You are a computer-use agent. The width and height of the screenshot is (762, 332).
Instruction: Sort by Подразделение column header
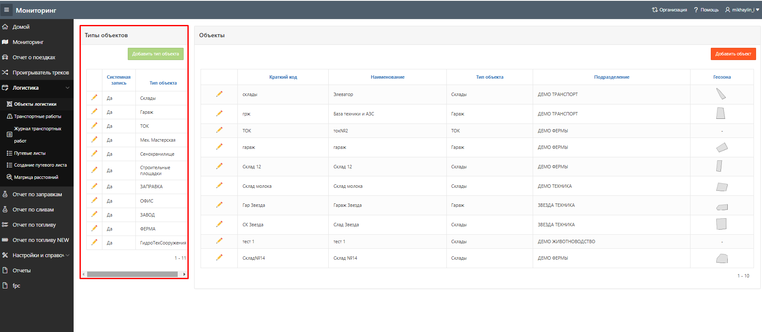coord(611,77)
